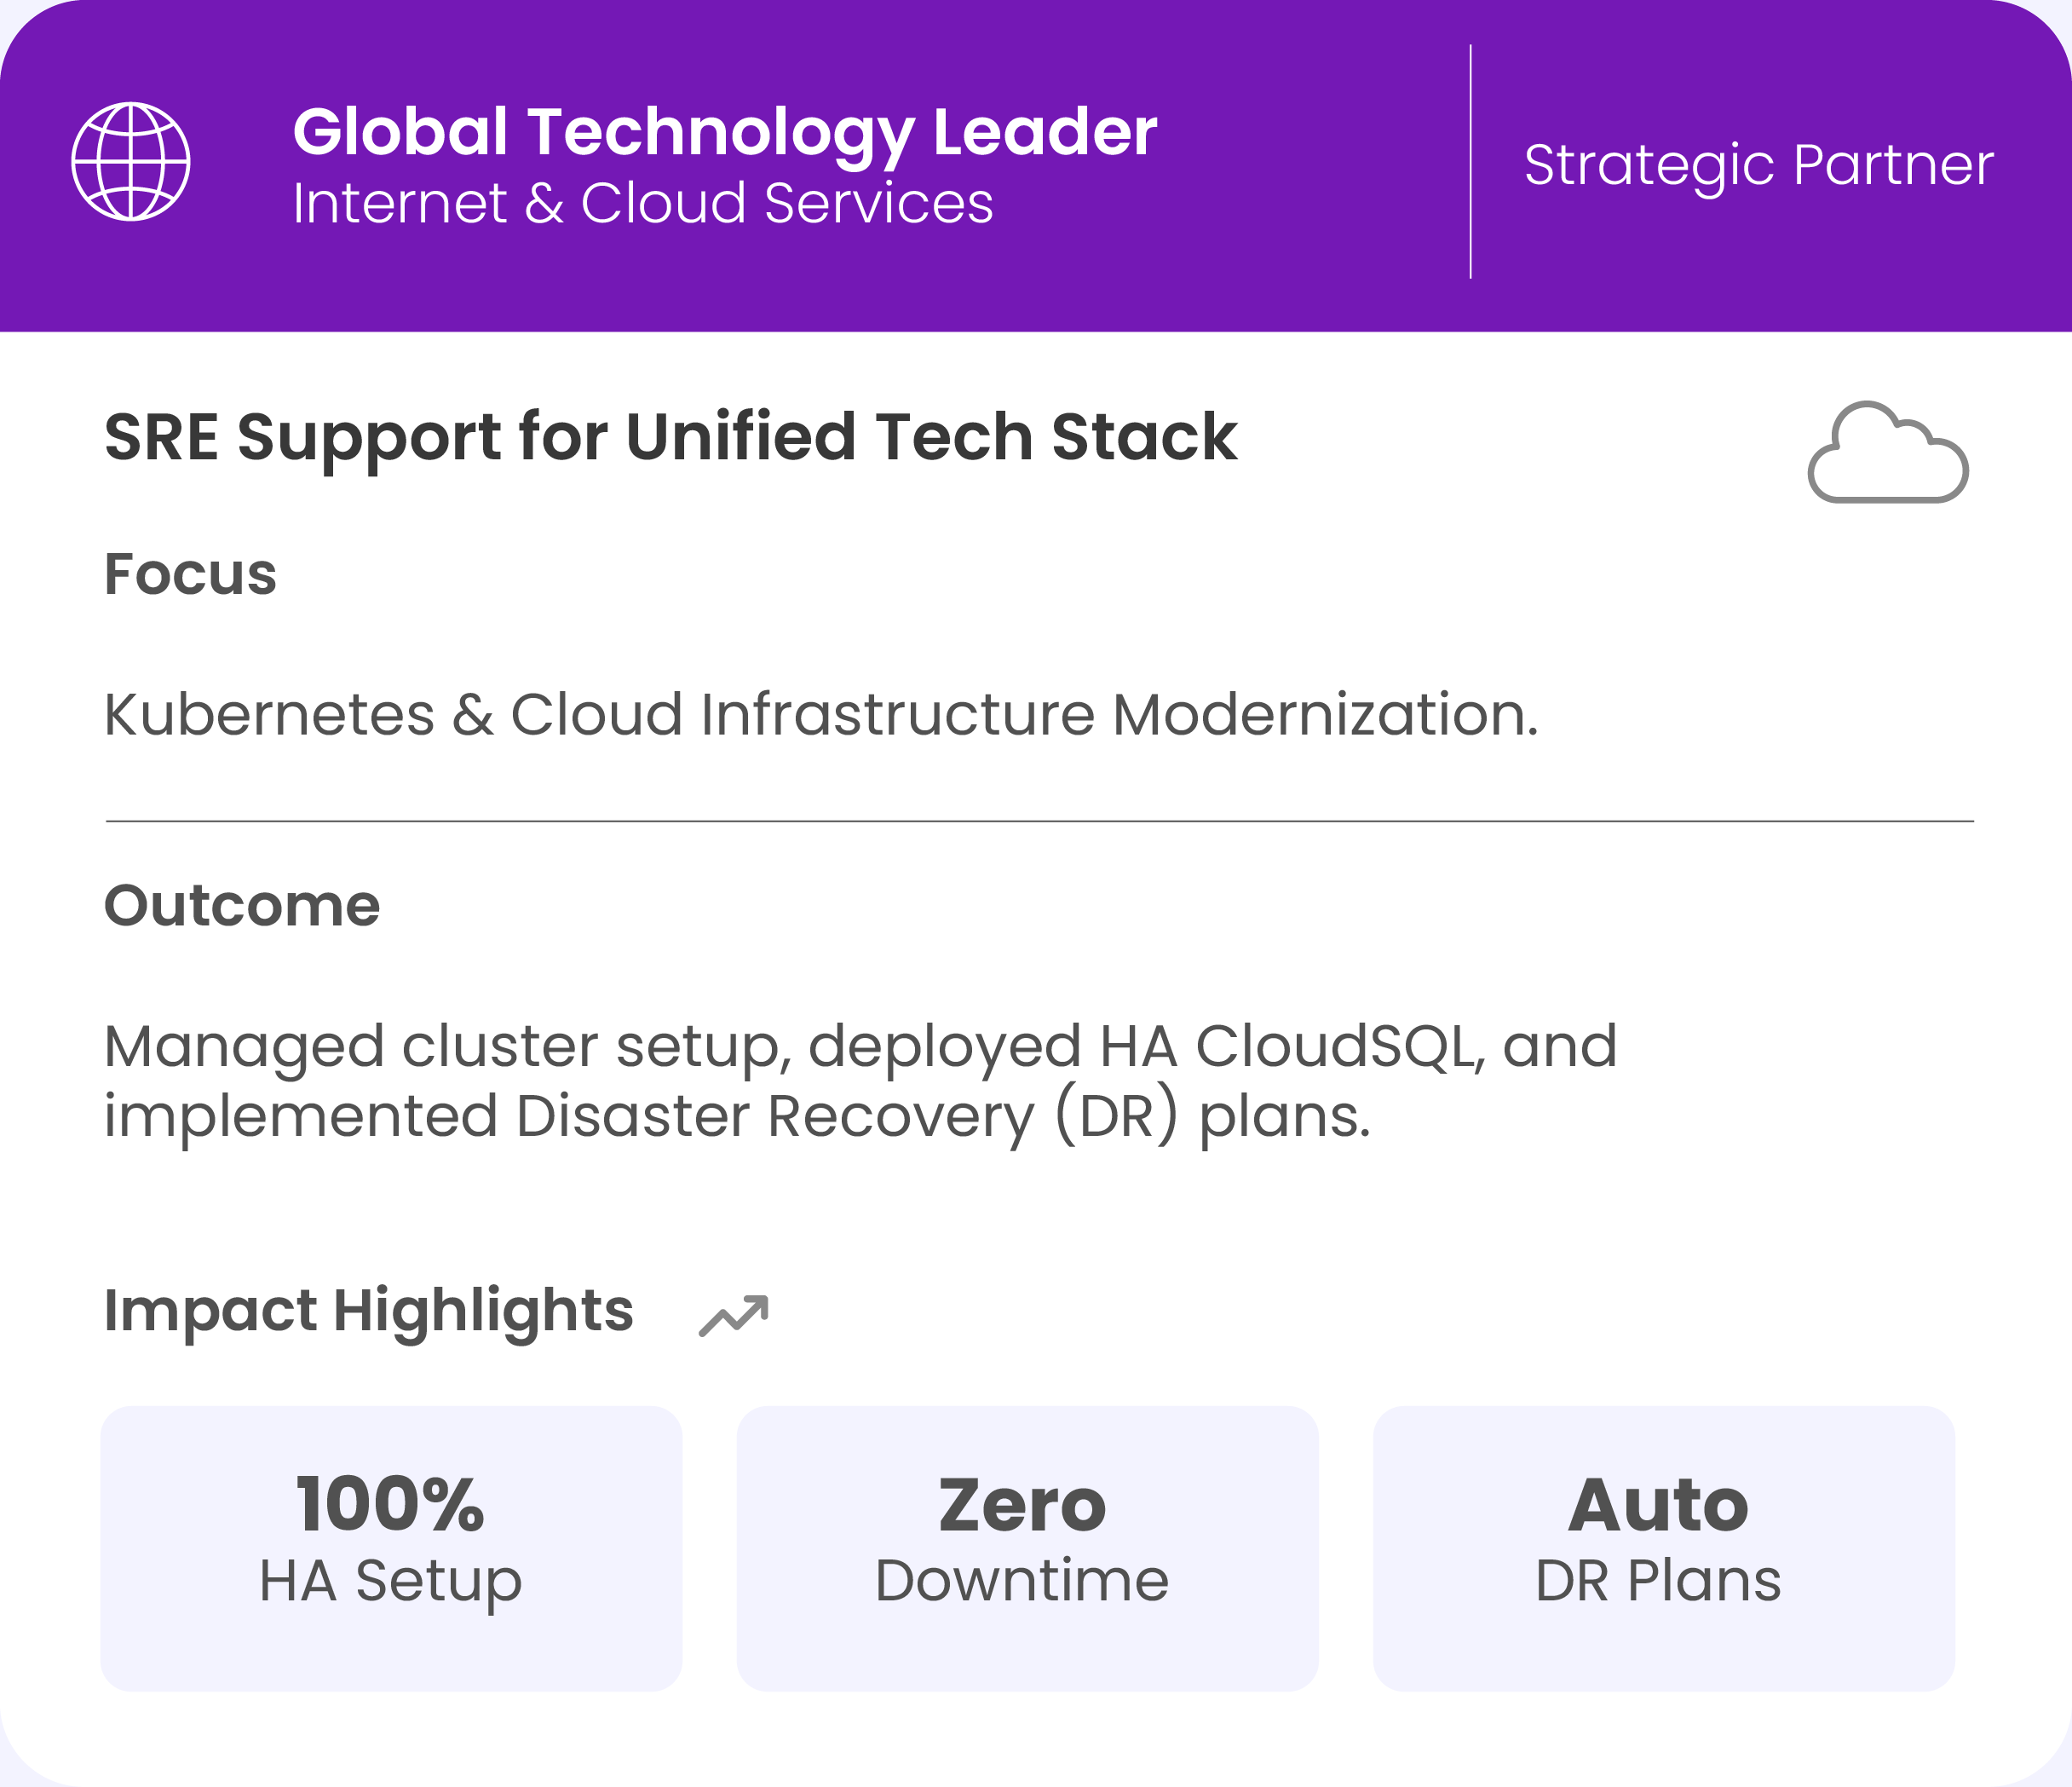
Task: Select Kubernetes & Cloud Infrastructure Modernization text
Action: tap(820, 714)
